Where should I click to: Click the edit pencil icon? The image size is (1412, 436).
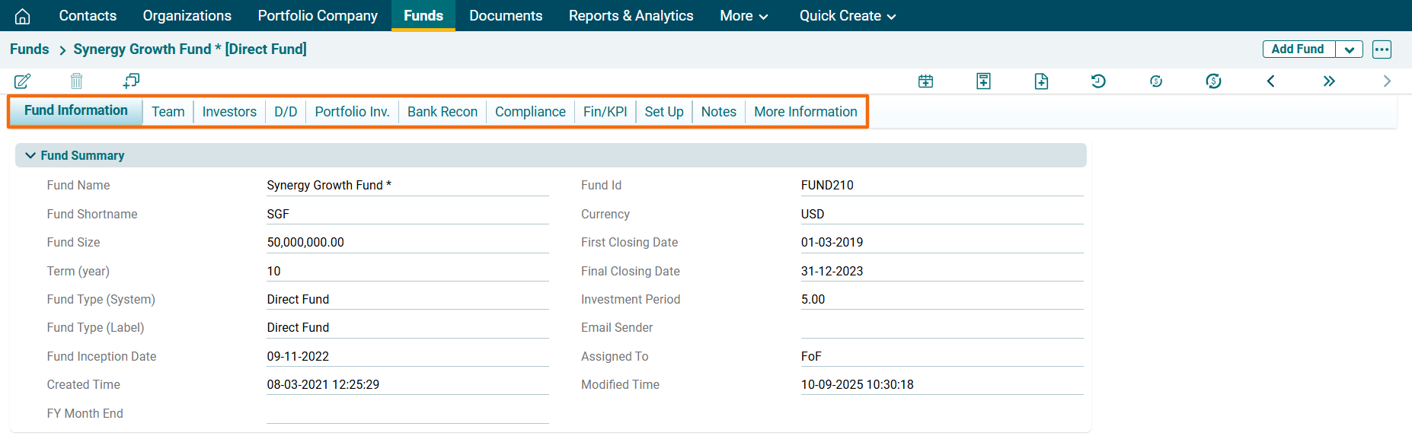[22, 81]
